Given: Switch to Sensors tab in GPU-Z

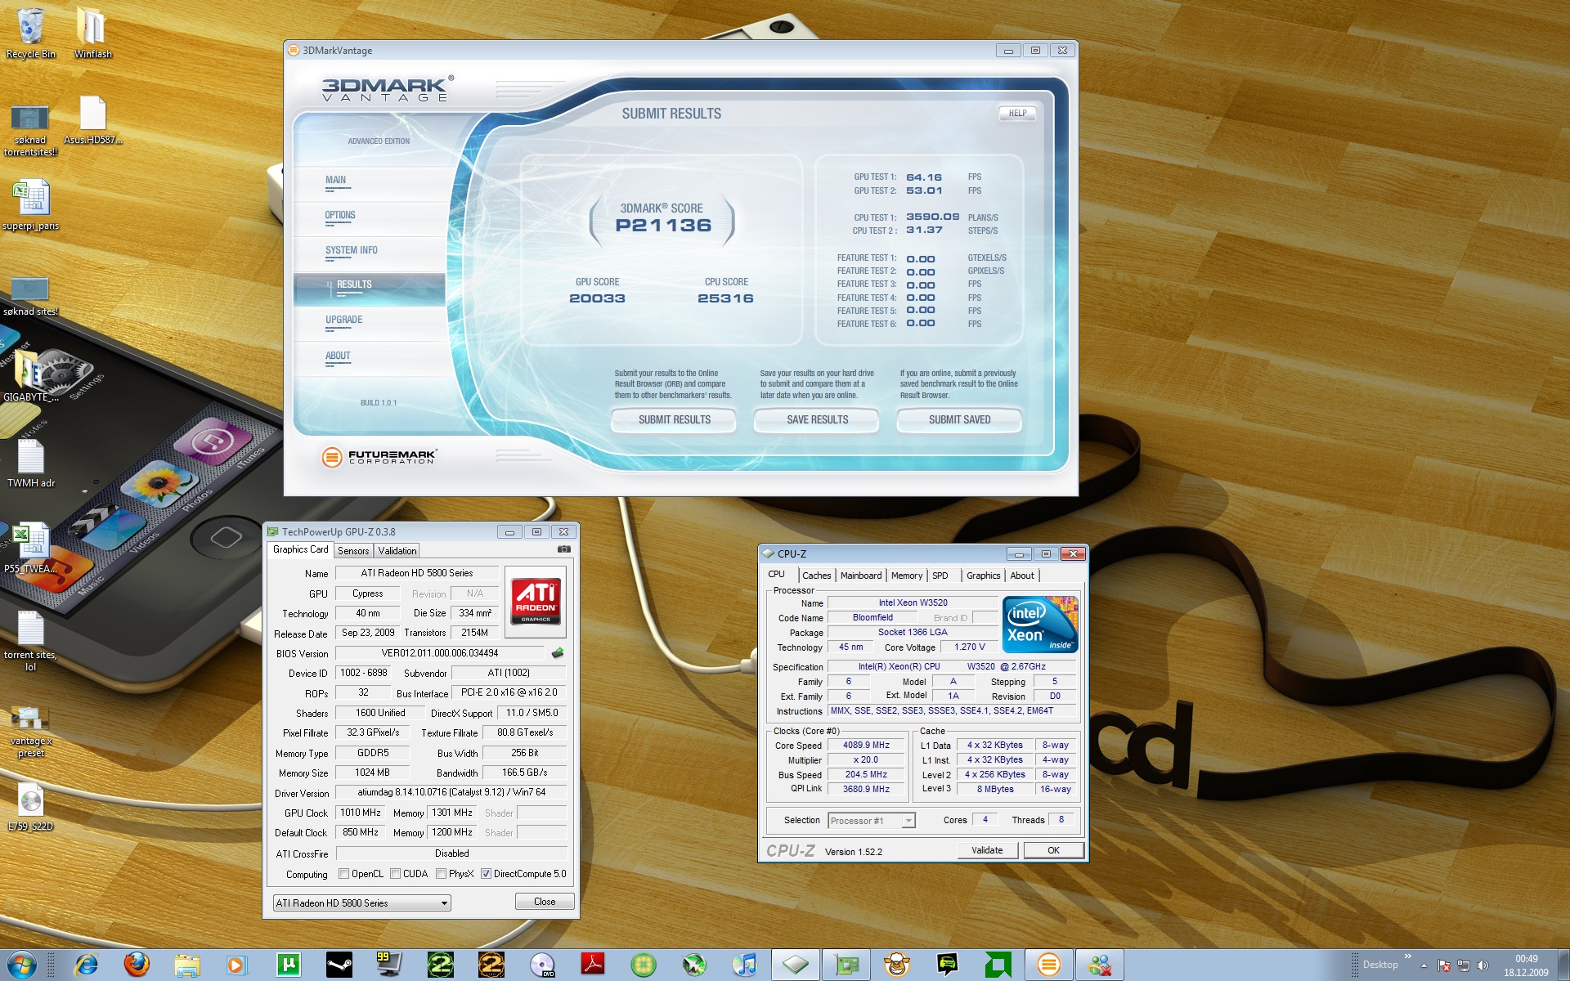Looking at the screenshot, I should pos(353,551).
